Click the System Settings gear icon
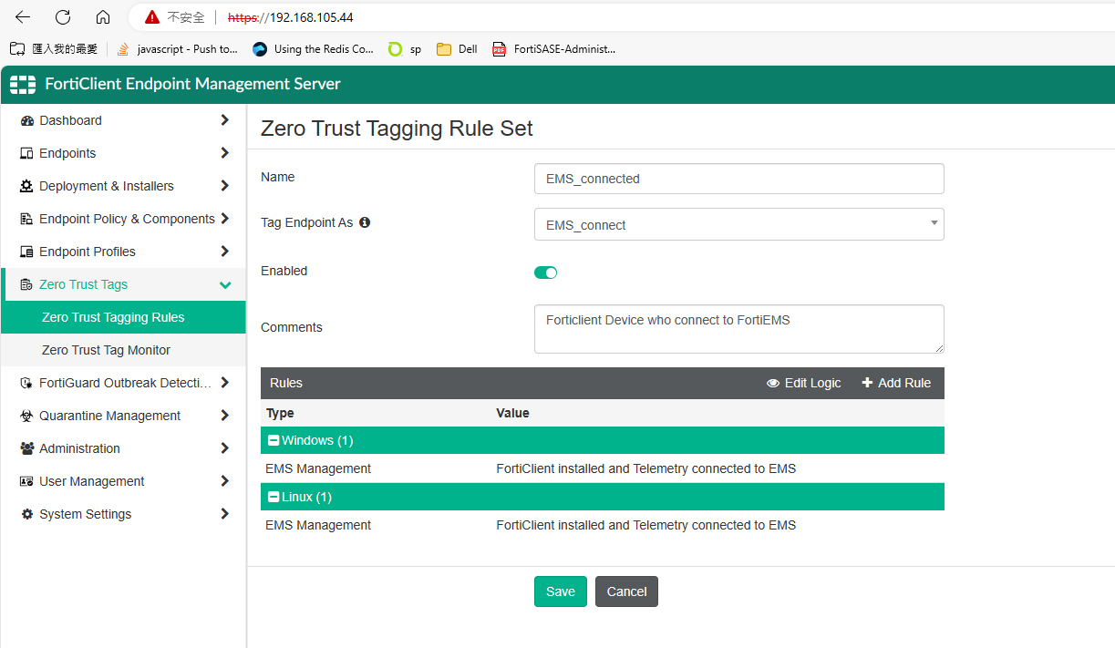The height and width of the screenshot is (648, 1115). pyautogui.click(x=26, y=514)
